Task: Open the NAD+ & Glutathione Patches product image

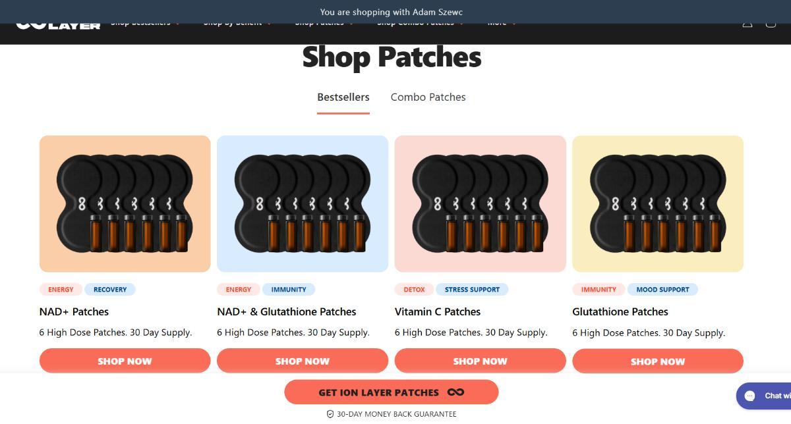Action: pos(303,203)
